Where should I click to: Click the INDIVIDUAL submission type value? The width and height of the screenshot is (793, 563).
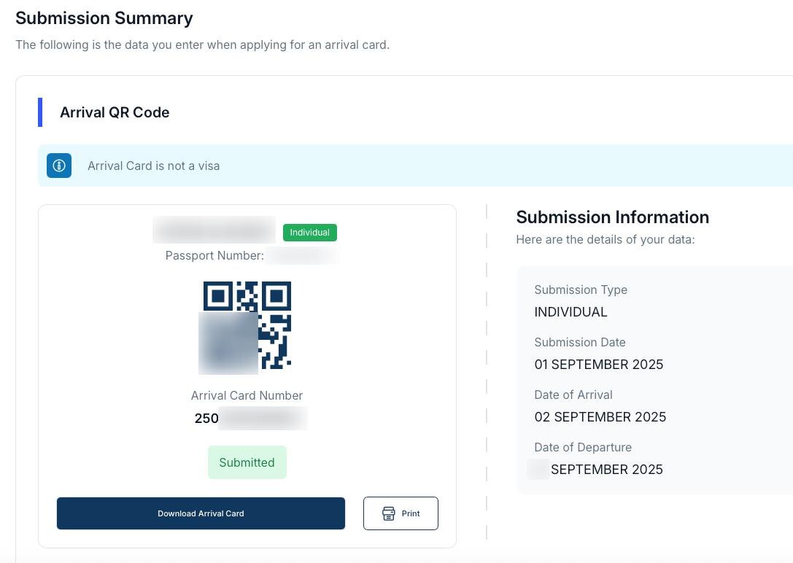pos(570,312)
